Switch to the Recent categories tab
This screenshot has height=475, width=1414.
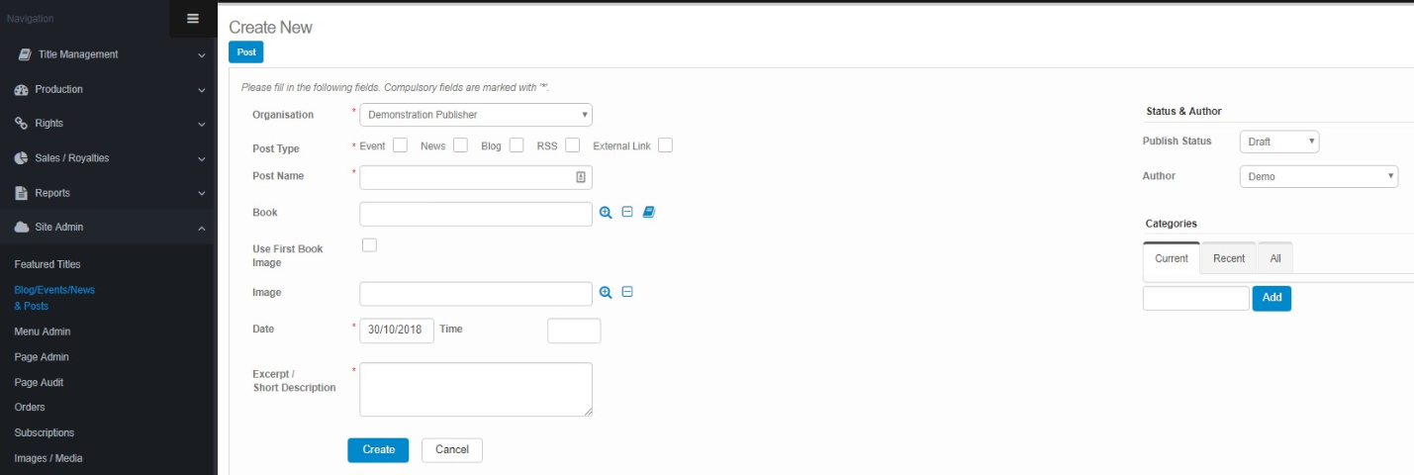pos(1228,258)
